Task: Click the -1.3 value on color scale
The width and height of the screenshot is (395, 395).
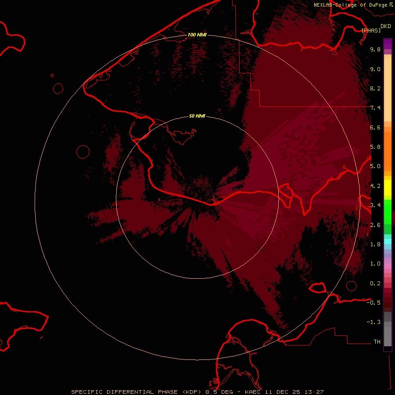Action: click(x=373, y=322)
